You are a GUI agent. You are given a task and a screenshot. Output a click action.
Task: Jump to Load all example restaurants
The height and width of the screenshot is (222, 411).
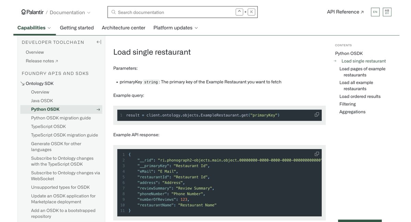pyautogui.click(x=356, y=85)
